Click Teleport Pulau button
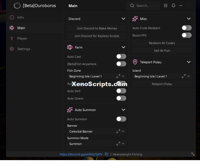Viewport: 200px width, 168px height. point(162,84)
